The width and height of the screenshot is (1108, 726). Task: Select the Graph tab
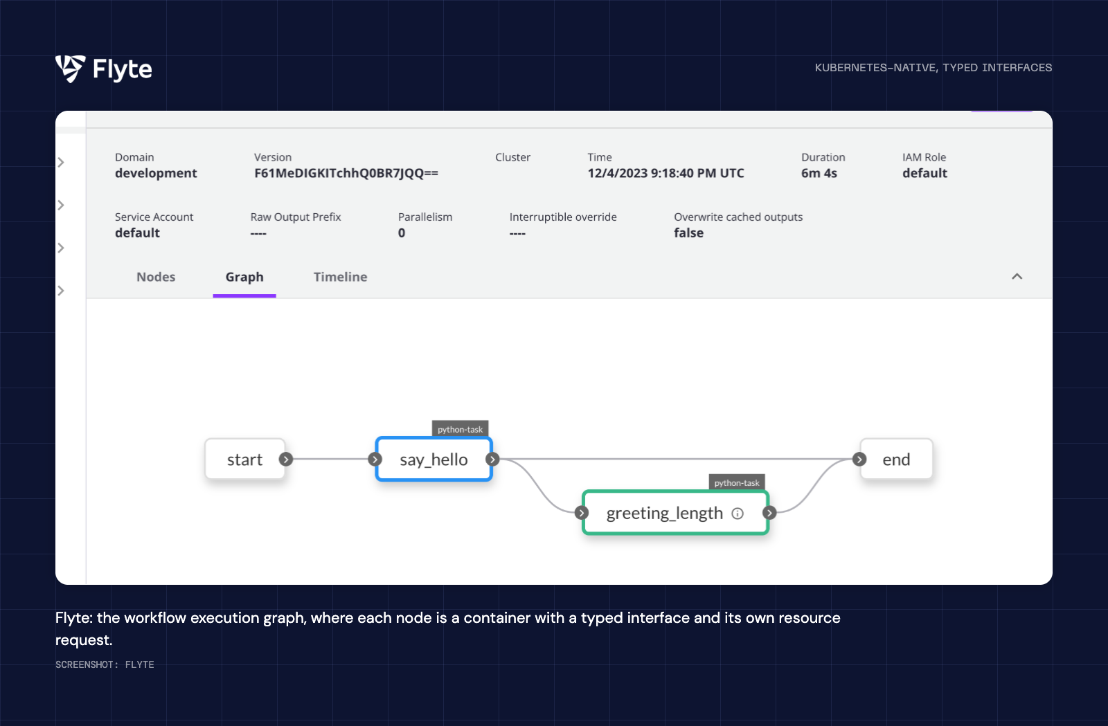[x=244, y=277]
